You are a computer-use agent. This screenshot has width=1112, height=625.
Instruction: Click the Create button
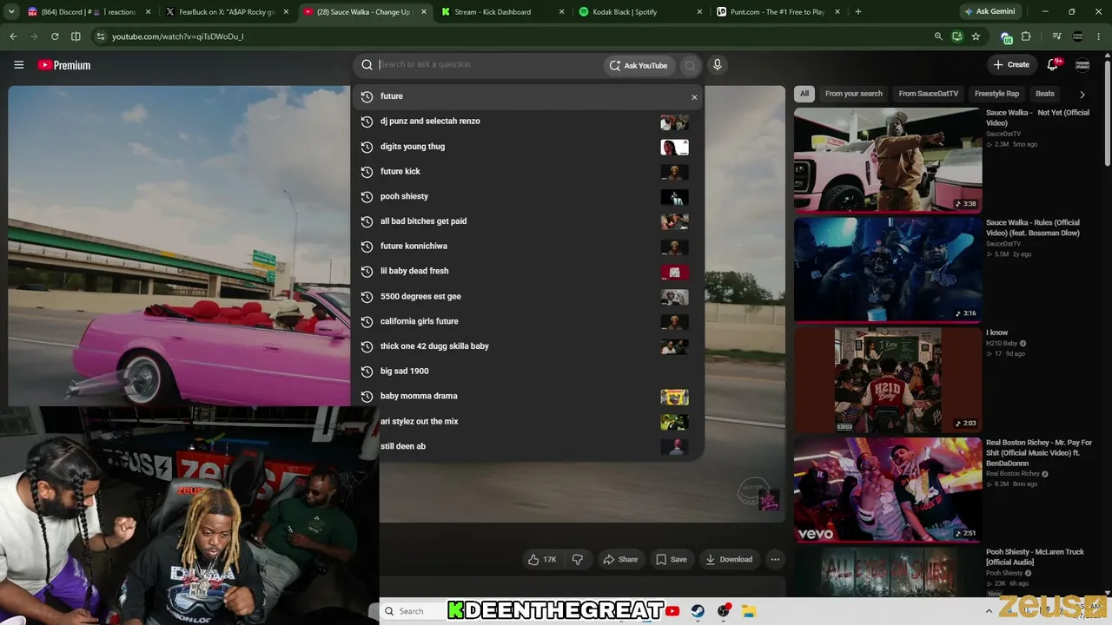click(x=1012, y=65)
